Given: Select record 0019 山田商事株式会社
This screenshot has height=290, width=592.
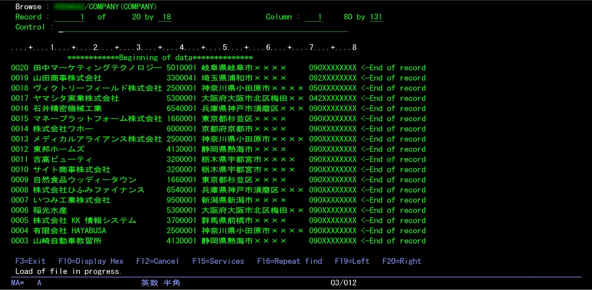Looking at the screenshot, I should [218, 78].
